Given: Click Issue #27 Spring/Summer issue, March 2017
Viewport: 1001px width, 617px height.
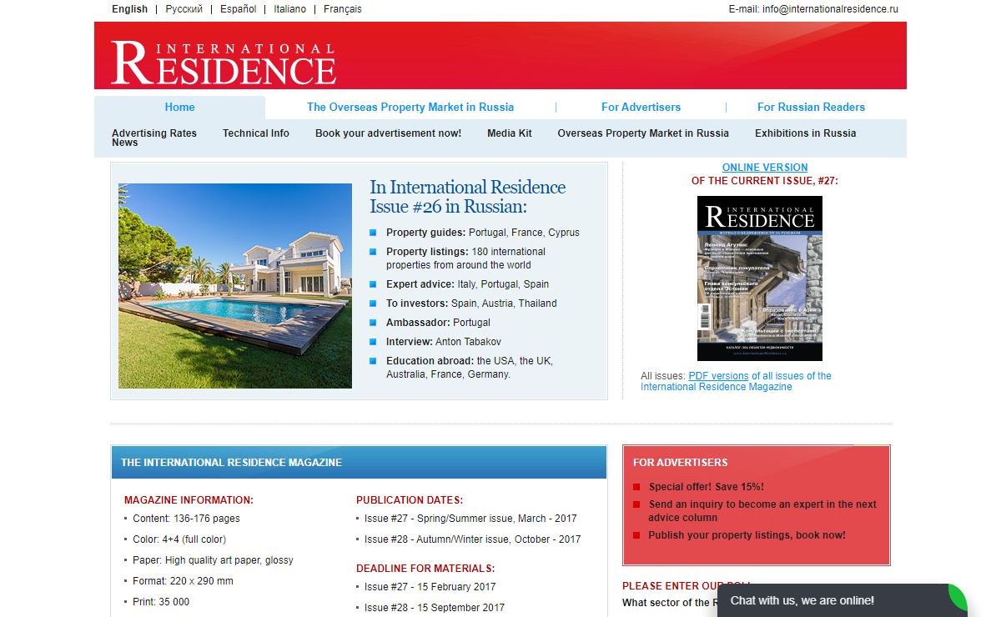Looking at the screenshot, I should (470, 519).
